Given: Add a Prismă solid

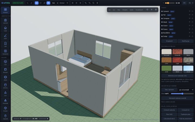Looking at the screenshot, I should (5, 109).
